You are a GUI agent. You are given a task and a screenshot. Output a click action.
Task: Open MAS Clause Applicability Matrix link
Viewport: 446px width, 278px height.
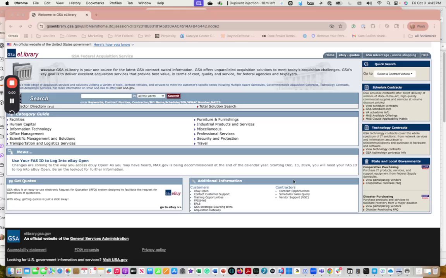click(386, 119)
